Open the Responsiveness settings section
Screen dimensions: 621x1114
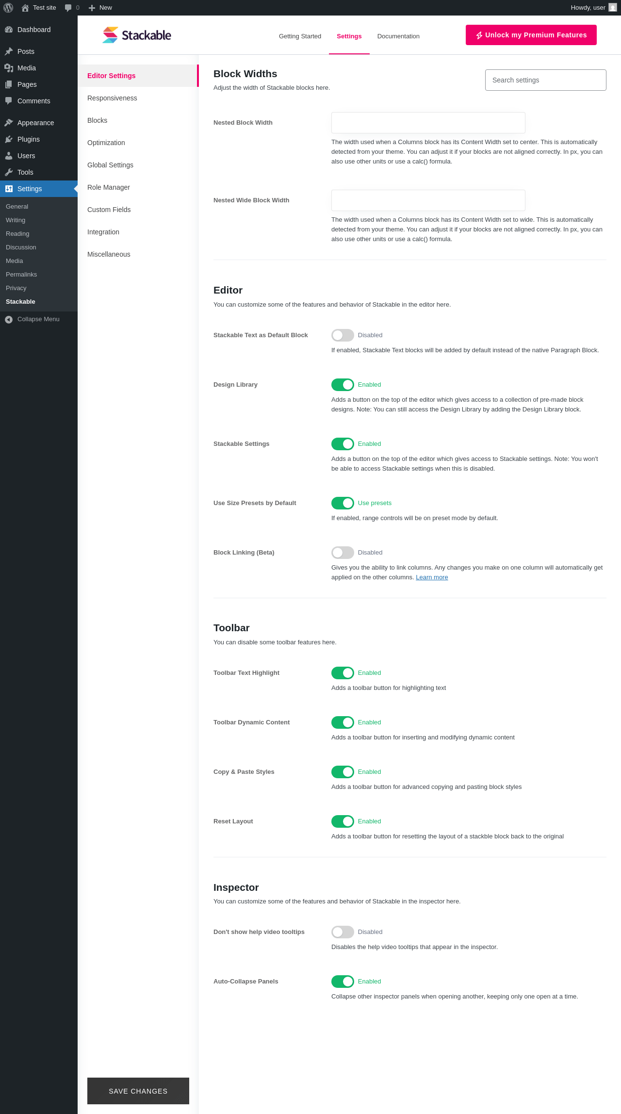pos(112,98)
